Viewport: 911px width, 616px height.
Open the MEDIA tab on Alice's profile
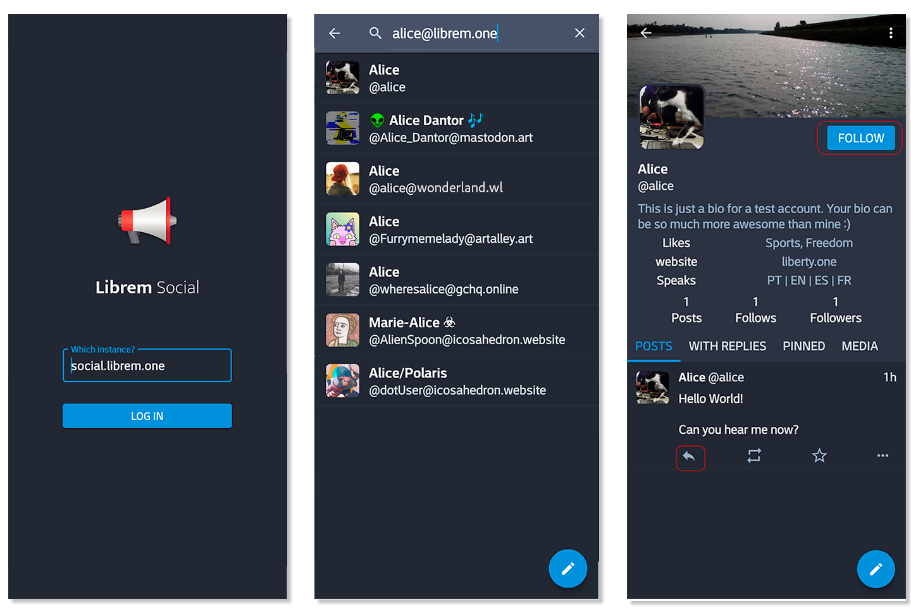pos(859,346)
